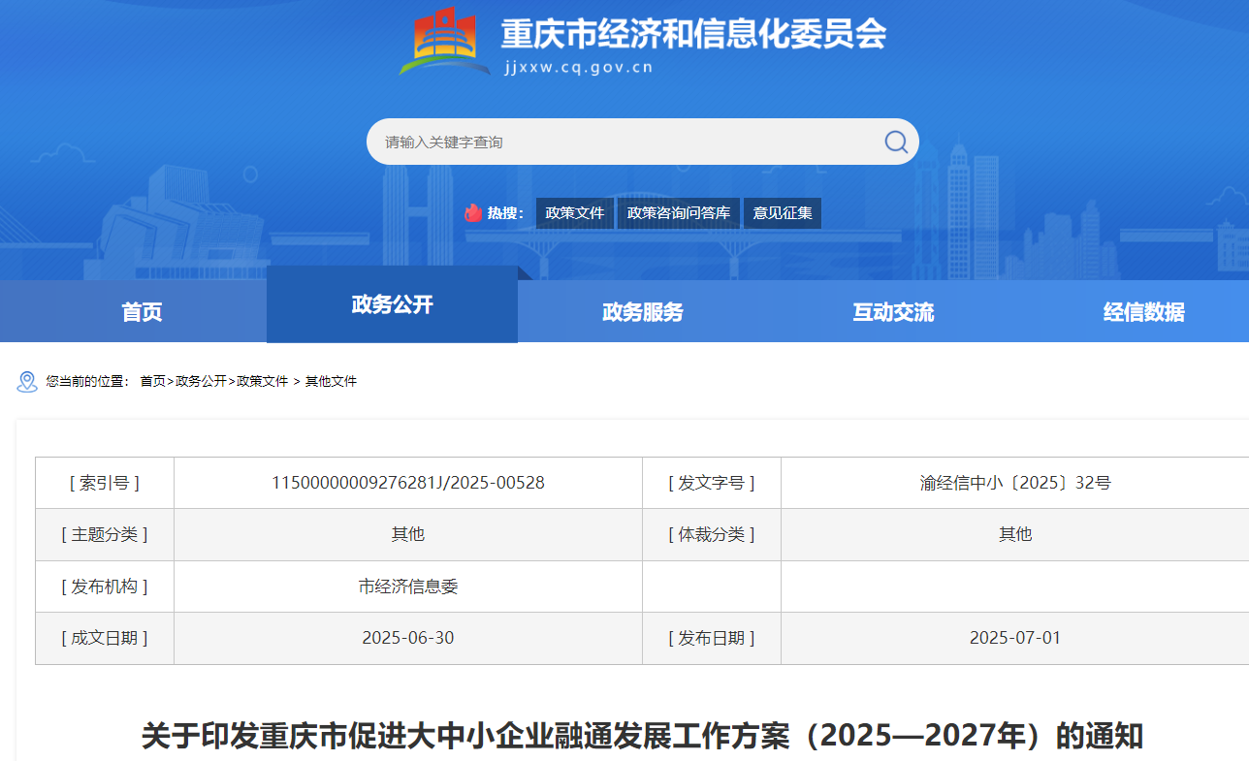Select hot search tag 政策咨询问答库
1249x761 pixels.
(679, 213)
